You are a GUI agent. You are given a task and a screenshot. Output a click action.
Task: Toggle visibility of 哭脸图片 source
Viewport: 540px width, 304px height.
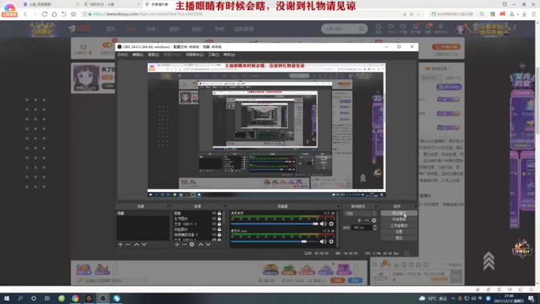(214, 229)
